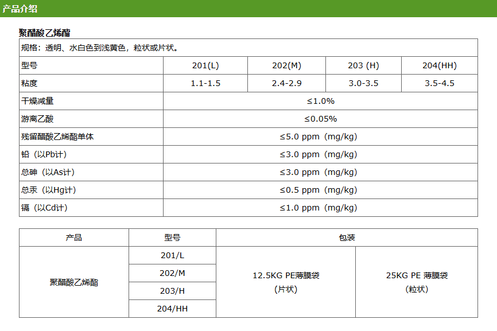Click viscosity value 3.0-3.5
497x331 pixels.
coord(363,83)
